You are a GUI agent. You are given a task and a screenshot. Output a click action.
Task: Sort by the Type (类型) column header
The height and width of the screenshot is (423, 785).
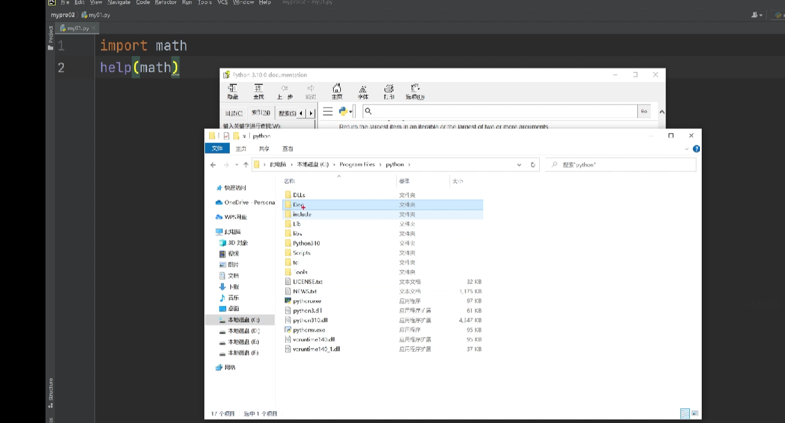click(x=404, y=181)
